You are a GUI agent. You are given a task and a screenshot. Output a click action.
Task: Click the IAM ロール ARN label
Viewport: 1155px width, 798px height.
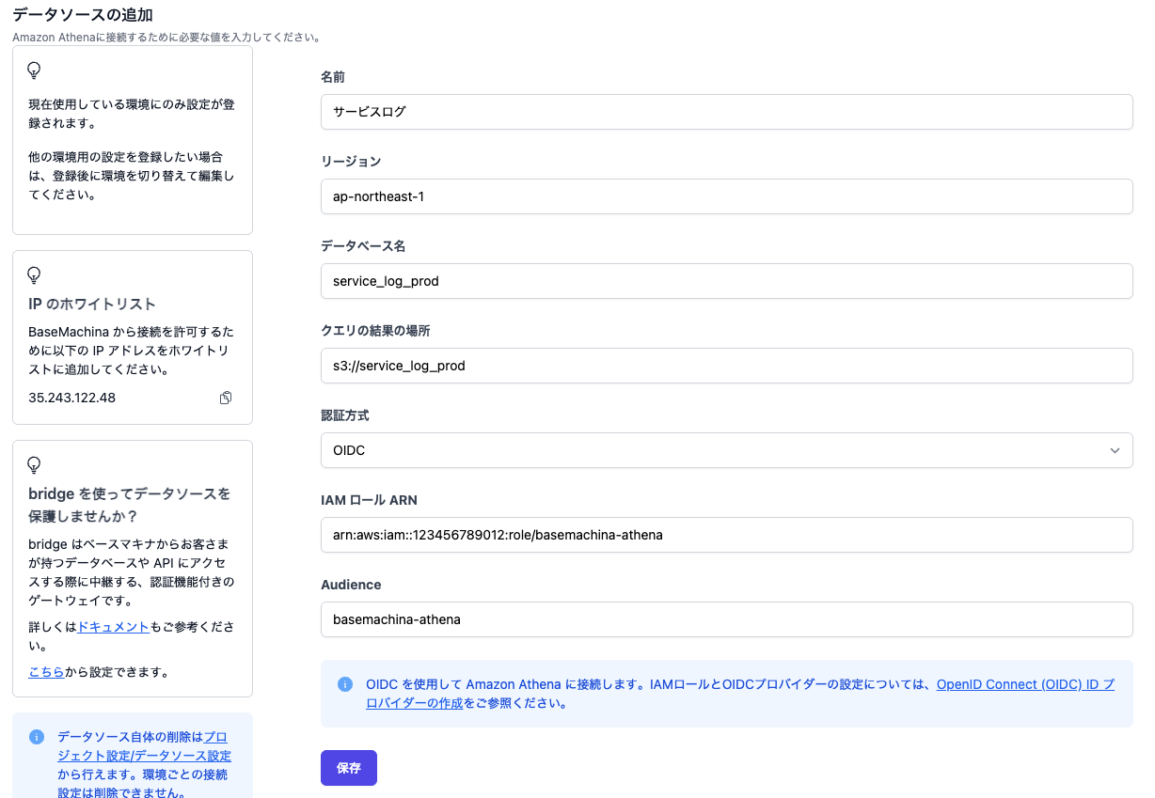pyautogui.click(x=369, y=499)
